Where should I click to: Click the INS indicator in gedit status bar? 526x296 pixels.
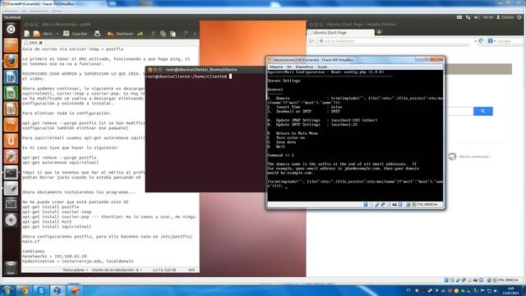coord(191,270)
